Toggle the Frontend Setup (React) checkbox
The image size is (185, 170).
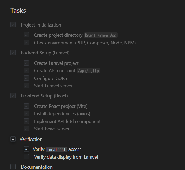pos(13,96)
